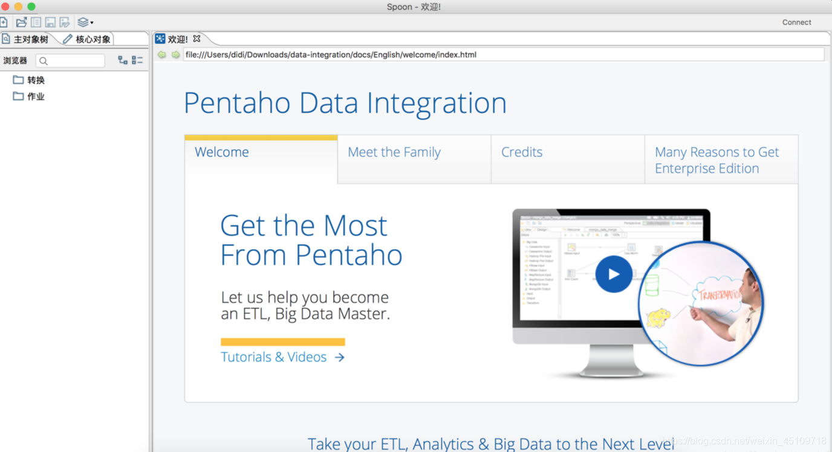
Task: Click the 'Get the Most From Pentaho' text
Action: tap(311, 240)
